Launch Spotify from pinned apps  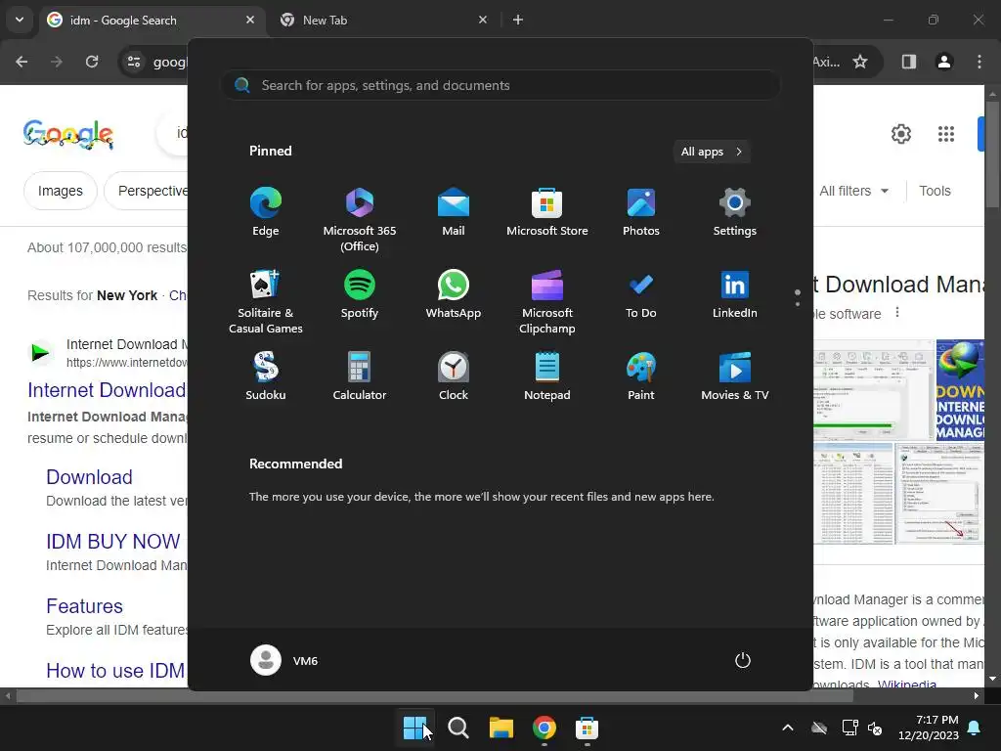[360, 294]
